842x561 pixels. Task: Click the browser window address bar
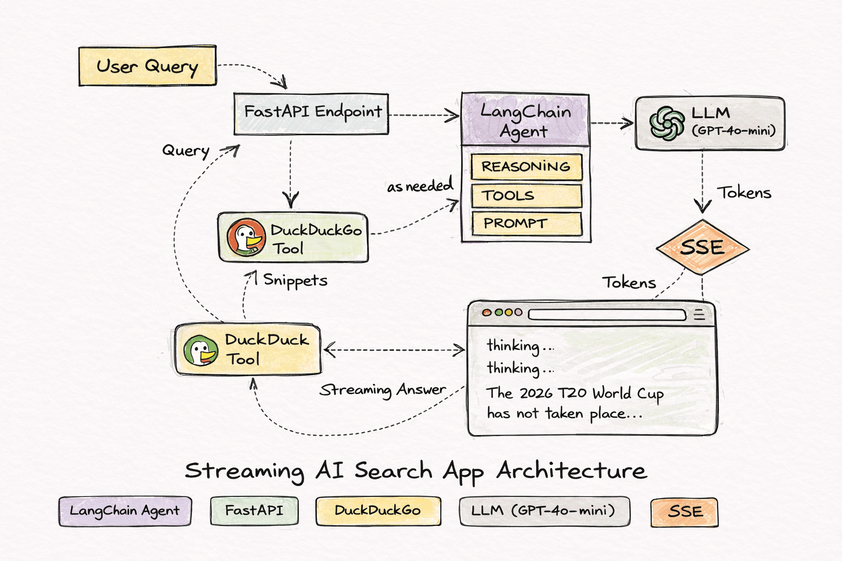pyautogui.click(x=607, y=314)
